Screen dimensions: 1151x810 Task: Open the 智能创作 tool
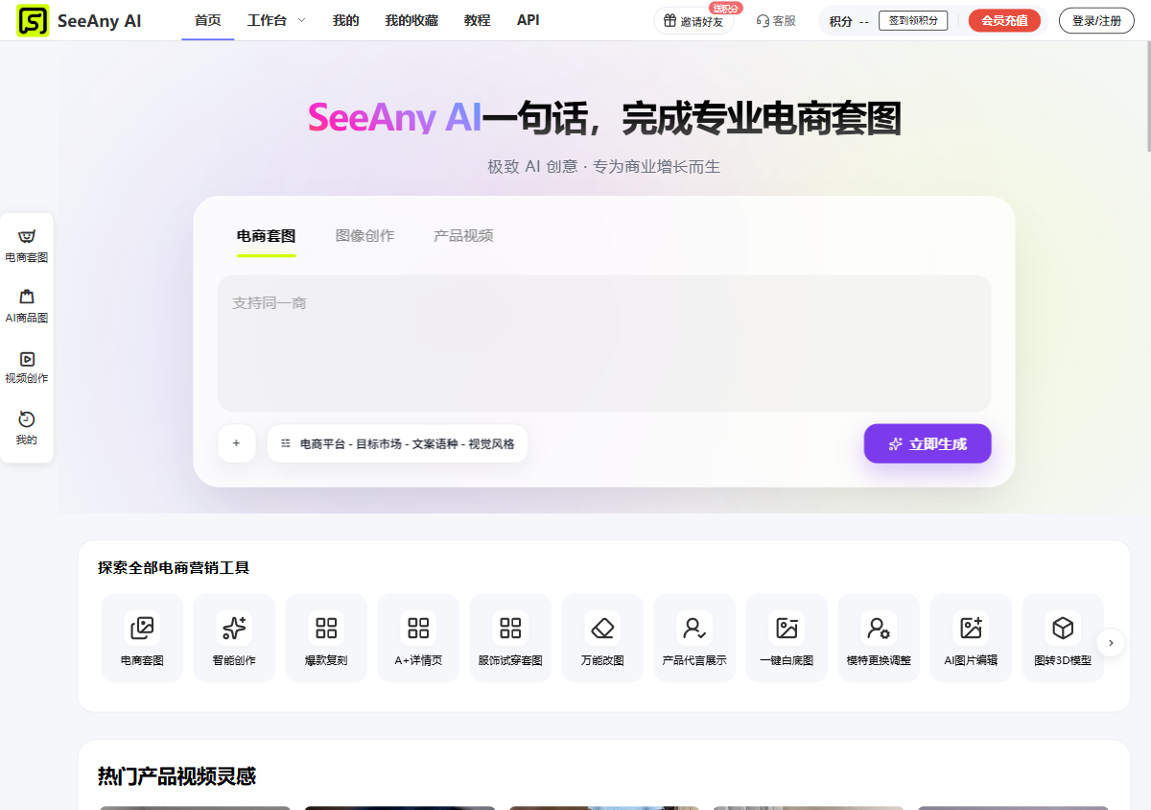pyautogui.click(x=234, y=638)
